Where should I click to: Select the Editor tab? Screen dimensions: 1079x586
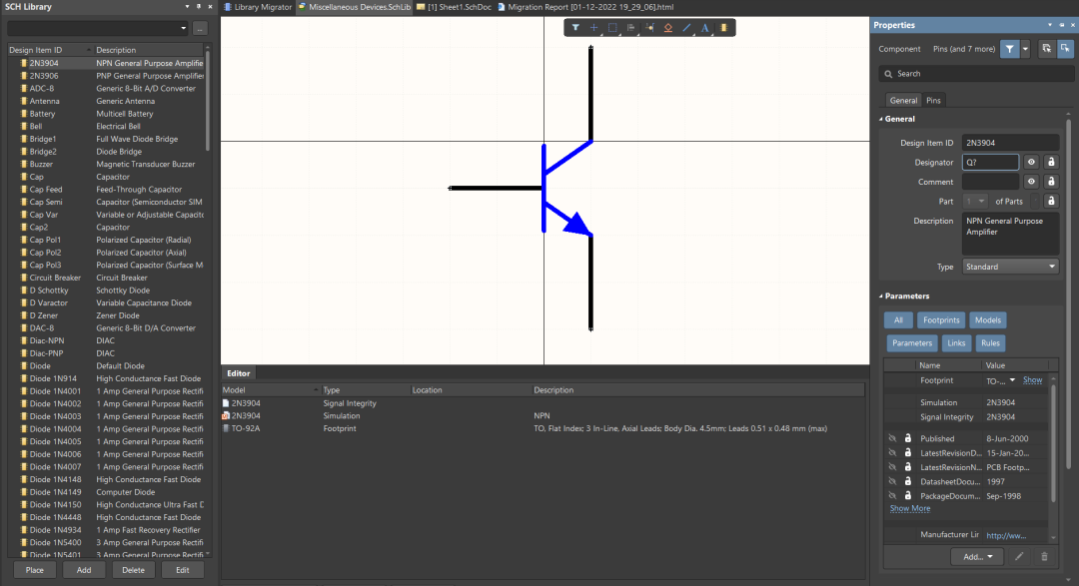(x=238, y=373)
